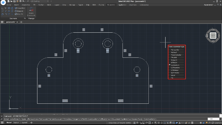Choose Equal from constraint type menu
Image resolution: width=222 pixels, height=125 pixels.
[x=176, y=75]
